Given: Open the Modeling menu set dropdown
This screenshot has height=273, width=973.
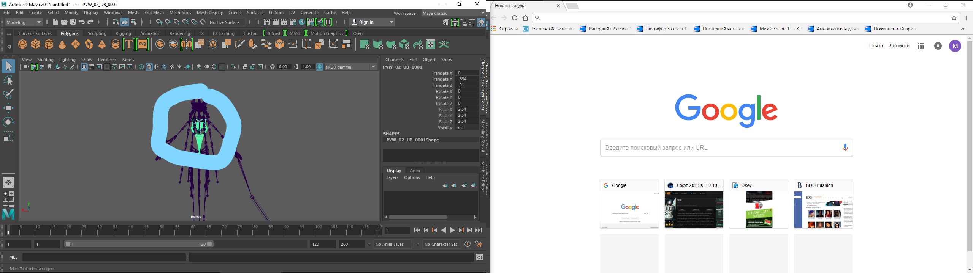Looking at the screenshot, I should 24,22.
